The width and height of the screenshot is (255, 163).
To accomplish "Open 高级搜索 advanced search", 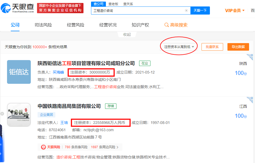I will coord(176,25).
